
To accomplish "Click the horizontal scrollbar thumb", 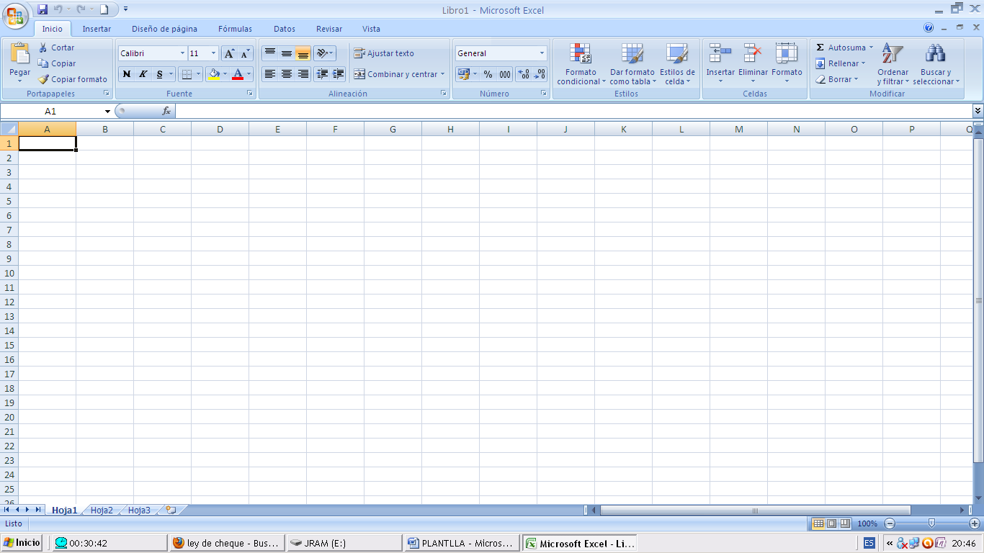I will (755, 510).
